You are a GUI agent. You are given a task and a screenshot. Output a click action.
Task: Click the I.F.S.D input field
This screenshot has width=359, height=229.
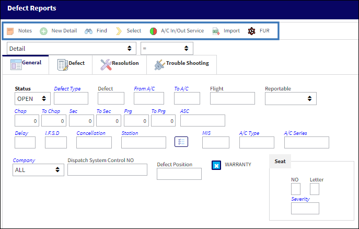point(56,142)
